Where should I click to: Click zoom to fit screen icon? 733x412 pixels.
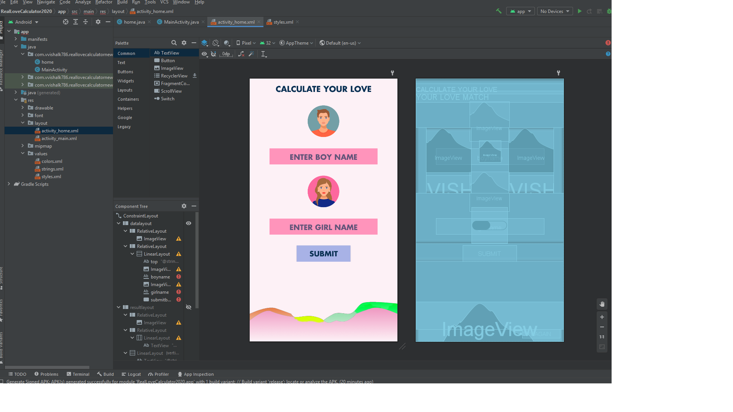click(x=602, y=347)
